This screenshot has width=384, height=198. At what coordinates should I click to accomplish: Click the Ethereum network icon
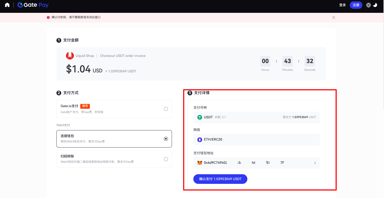point(199,139)
